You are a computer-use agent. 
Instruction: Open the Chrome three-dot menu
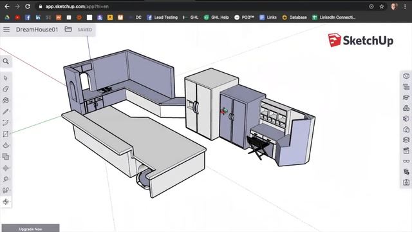pos(405,6)
